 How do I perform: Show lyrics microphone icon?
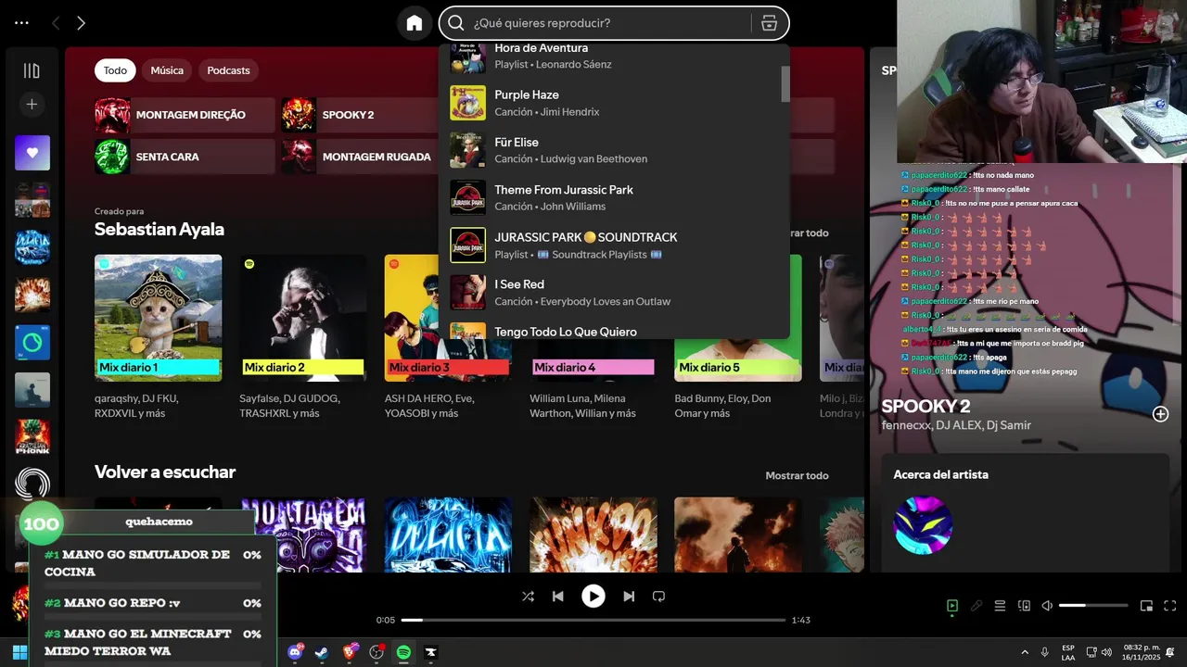[976, 606]
